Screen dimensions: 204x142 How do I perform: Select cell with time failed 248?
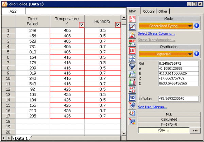pos(33,31)
